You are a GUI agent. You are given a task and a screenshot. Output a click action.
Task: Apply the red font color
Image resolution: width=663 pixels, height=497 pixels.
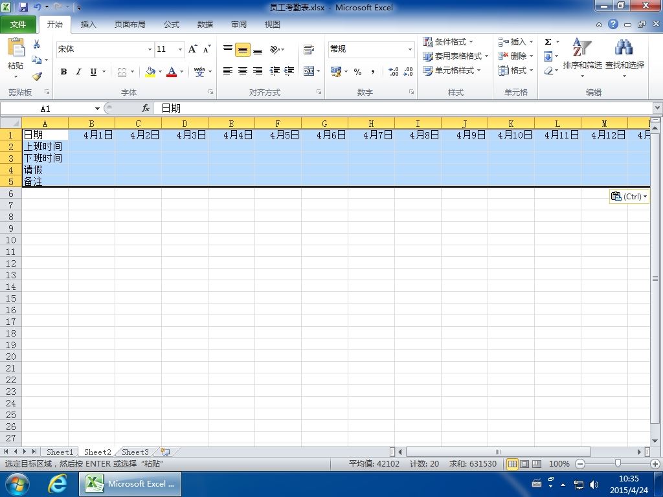coord(171,72)
